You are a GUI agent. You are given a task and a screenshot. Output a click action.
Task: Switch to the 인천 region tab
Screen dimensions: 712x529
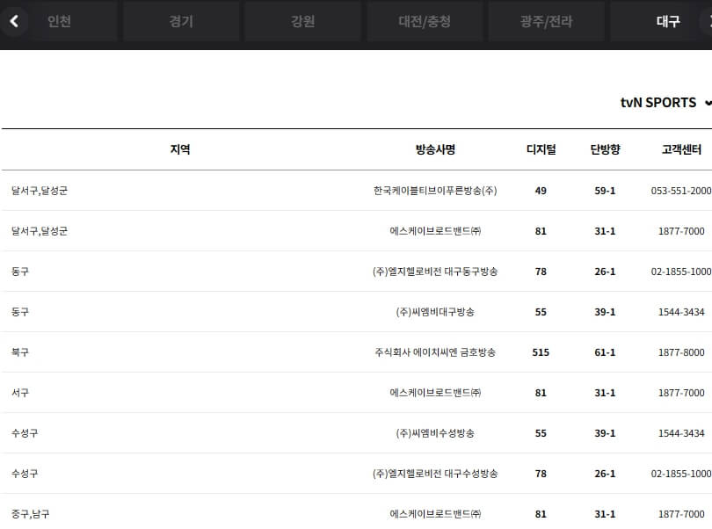[x=59, y=21]
